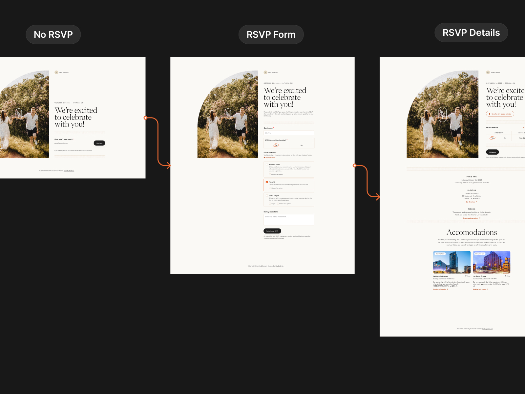Screen dimensions: 525x394
Task: Click back arrow icon on RSVP Form page
Action: pos(265,72)
